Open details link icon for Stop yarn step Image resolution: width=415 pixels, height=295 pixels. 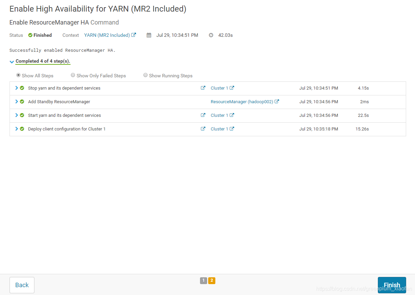(x=203, y=88)
